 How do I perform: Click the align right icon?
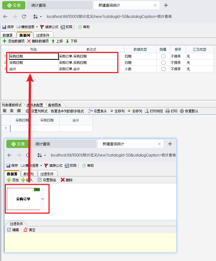pyautogui.click(x=19, y=111)
